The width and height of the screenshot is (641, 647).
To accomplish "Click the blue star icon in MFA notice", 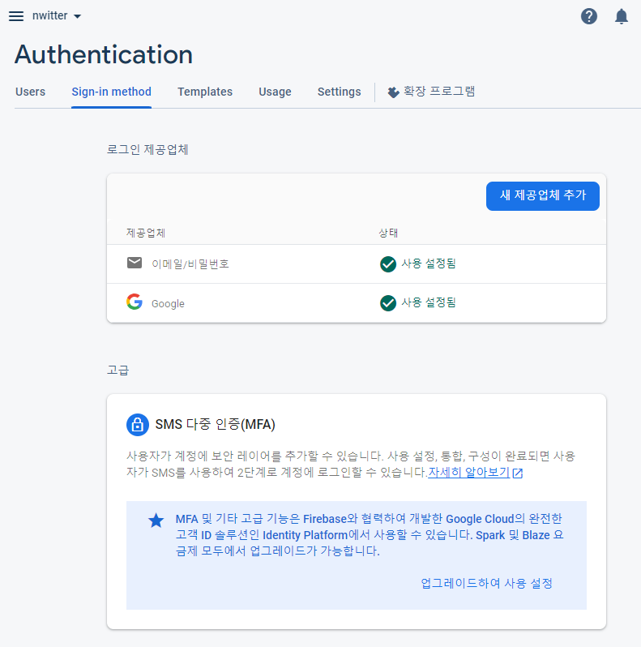I will [156, 521].
